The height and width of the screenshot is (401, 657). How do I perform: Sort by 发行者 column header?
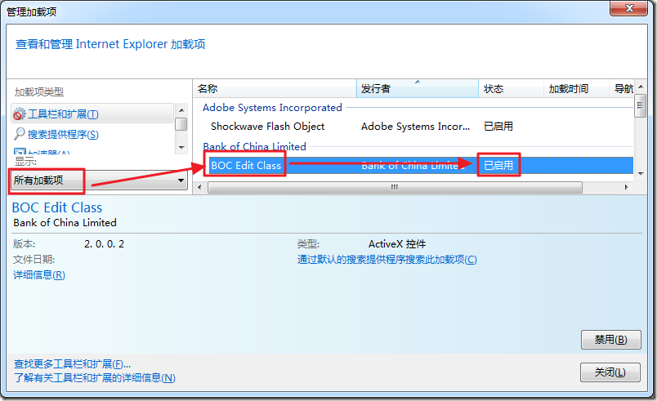click(418, 89)
